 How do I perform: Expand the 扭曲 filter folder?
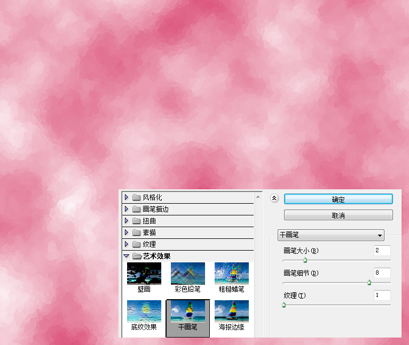pyautogui.click(x=127, y=221)
